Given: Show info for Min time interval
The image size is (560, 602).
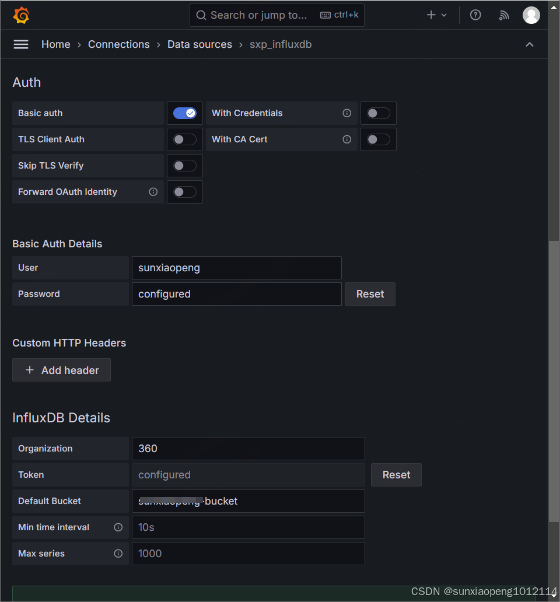Looking at the screenshot, I should click(x=118, y=527).
